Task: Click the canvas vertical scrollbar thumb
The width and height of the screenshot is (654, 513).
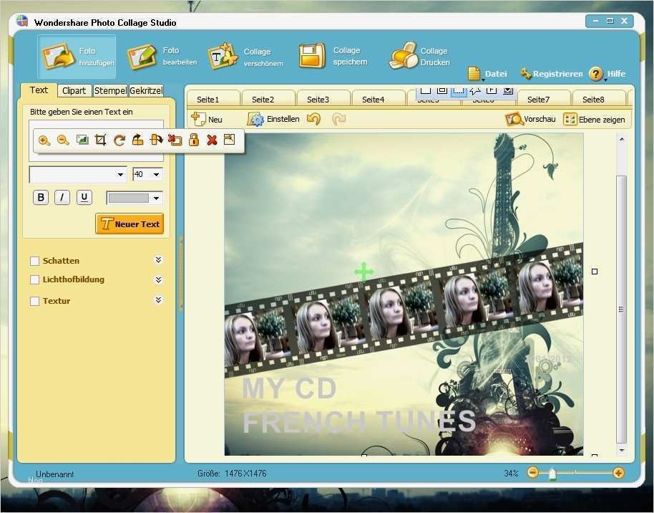Action: click(622, 309)
